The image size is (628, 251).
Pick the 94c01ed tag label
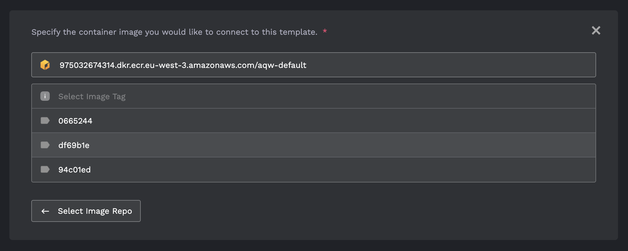click(74, 170)
